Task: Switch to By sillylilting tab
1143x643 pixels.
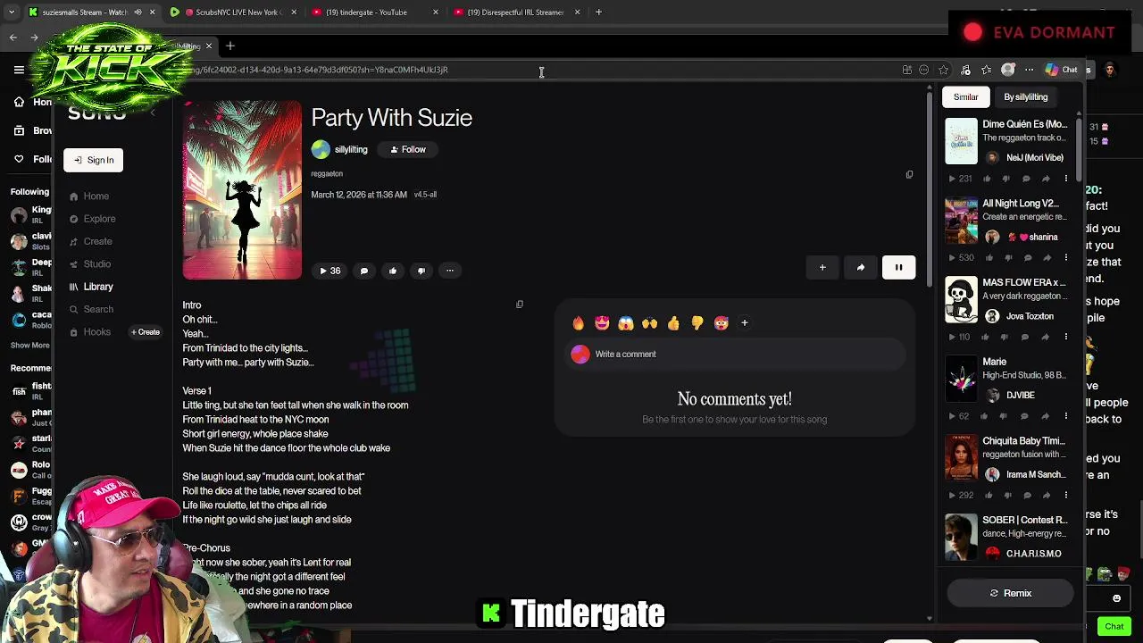Action: (x=1025, y=96)
